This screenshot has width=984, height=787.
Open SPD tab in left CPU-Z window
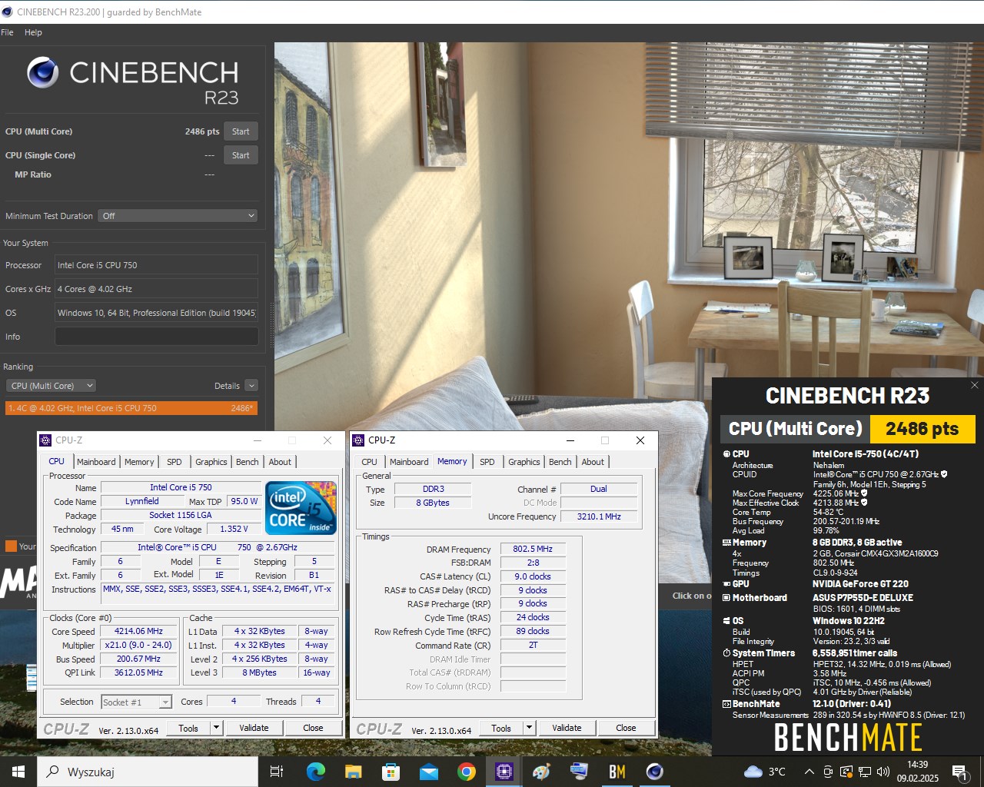point(175,462)
